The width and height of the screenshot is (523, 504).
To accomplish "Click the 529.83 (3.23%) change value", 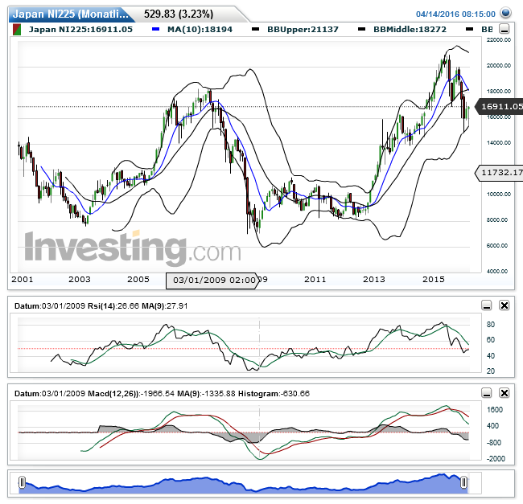I will point(179,14).
